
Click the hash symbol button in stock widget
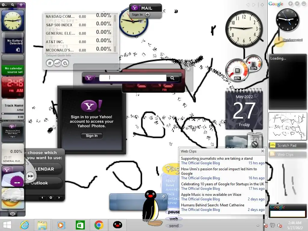pyautogui.click(x=50, y=63)
